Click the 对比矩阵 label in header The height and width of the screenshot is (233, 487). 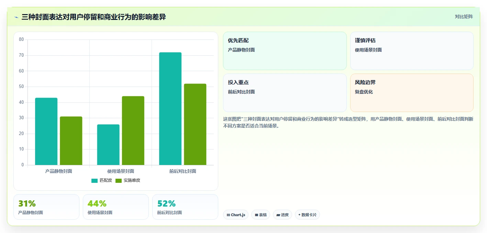click(x=464, y=17)
